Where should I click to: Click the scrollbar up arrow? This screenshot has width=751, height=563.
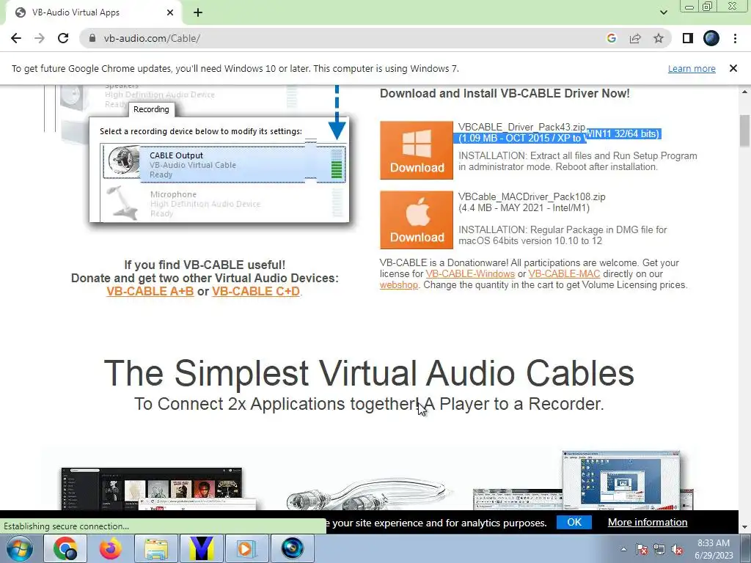click(744, 92)
